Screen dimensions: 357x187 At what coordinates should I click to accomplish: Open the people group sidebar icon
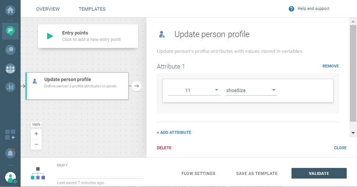pyautogui.click(x=10, y=68)
